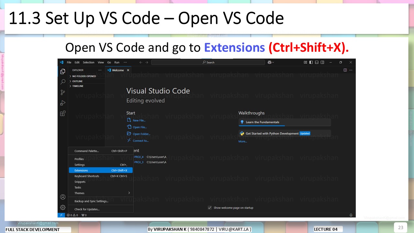Open Get Started with Python Development walkthrough
This screenshot has width=414, height=233.
[x=285, y=133]
